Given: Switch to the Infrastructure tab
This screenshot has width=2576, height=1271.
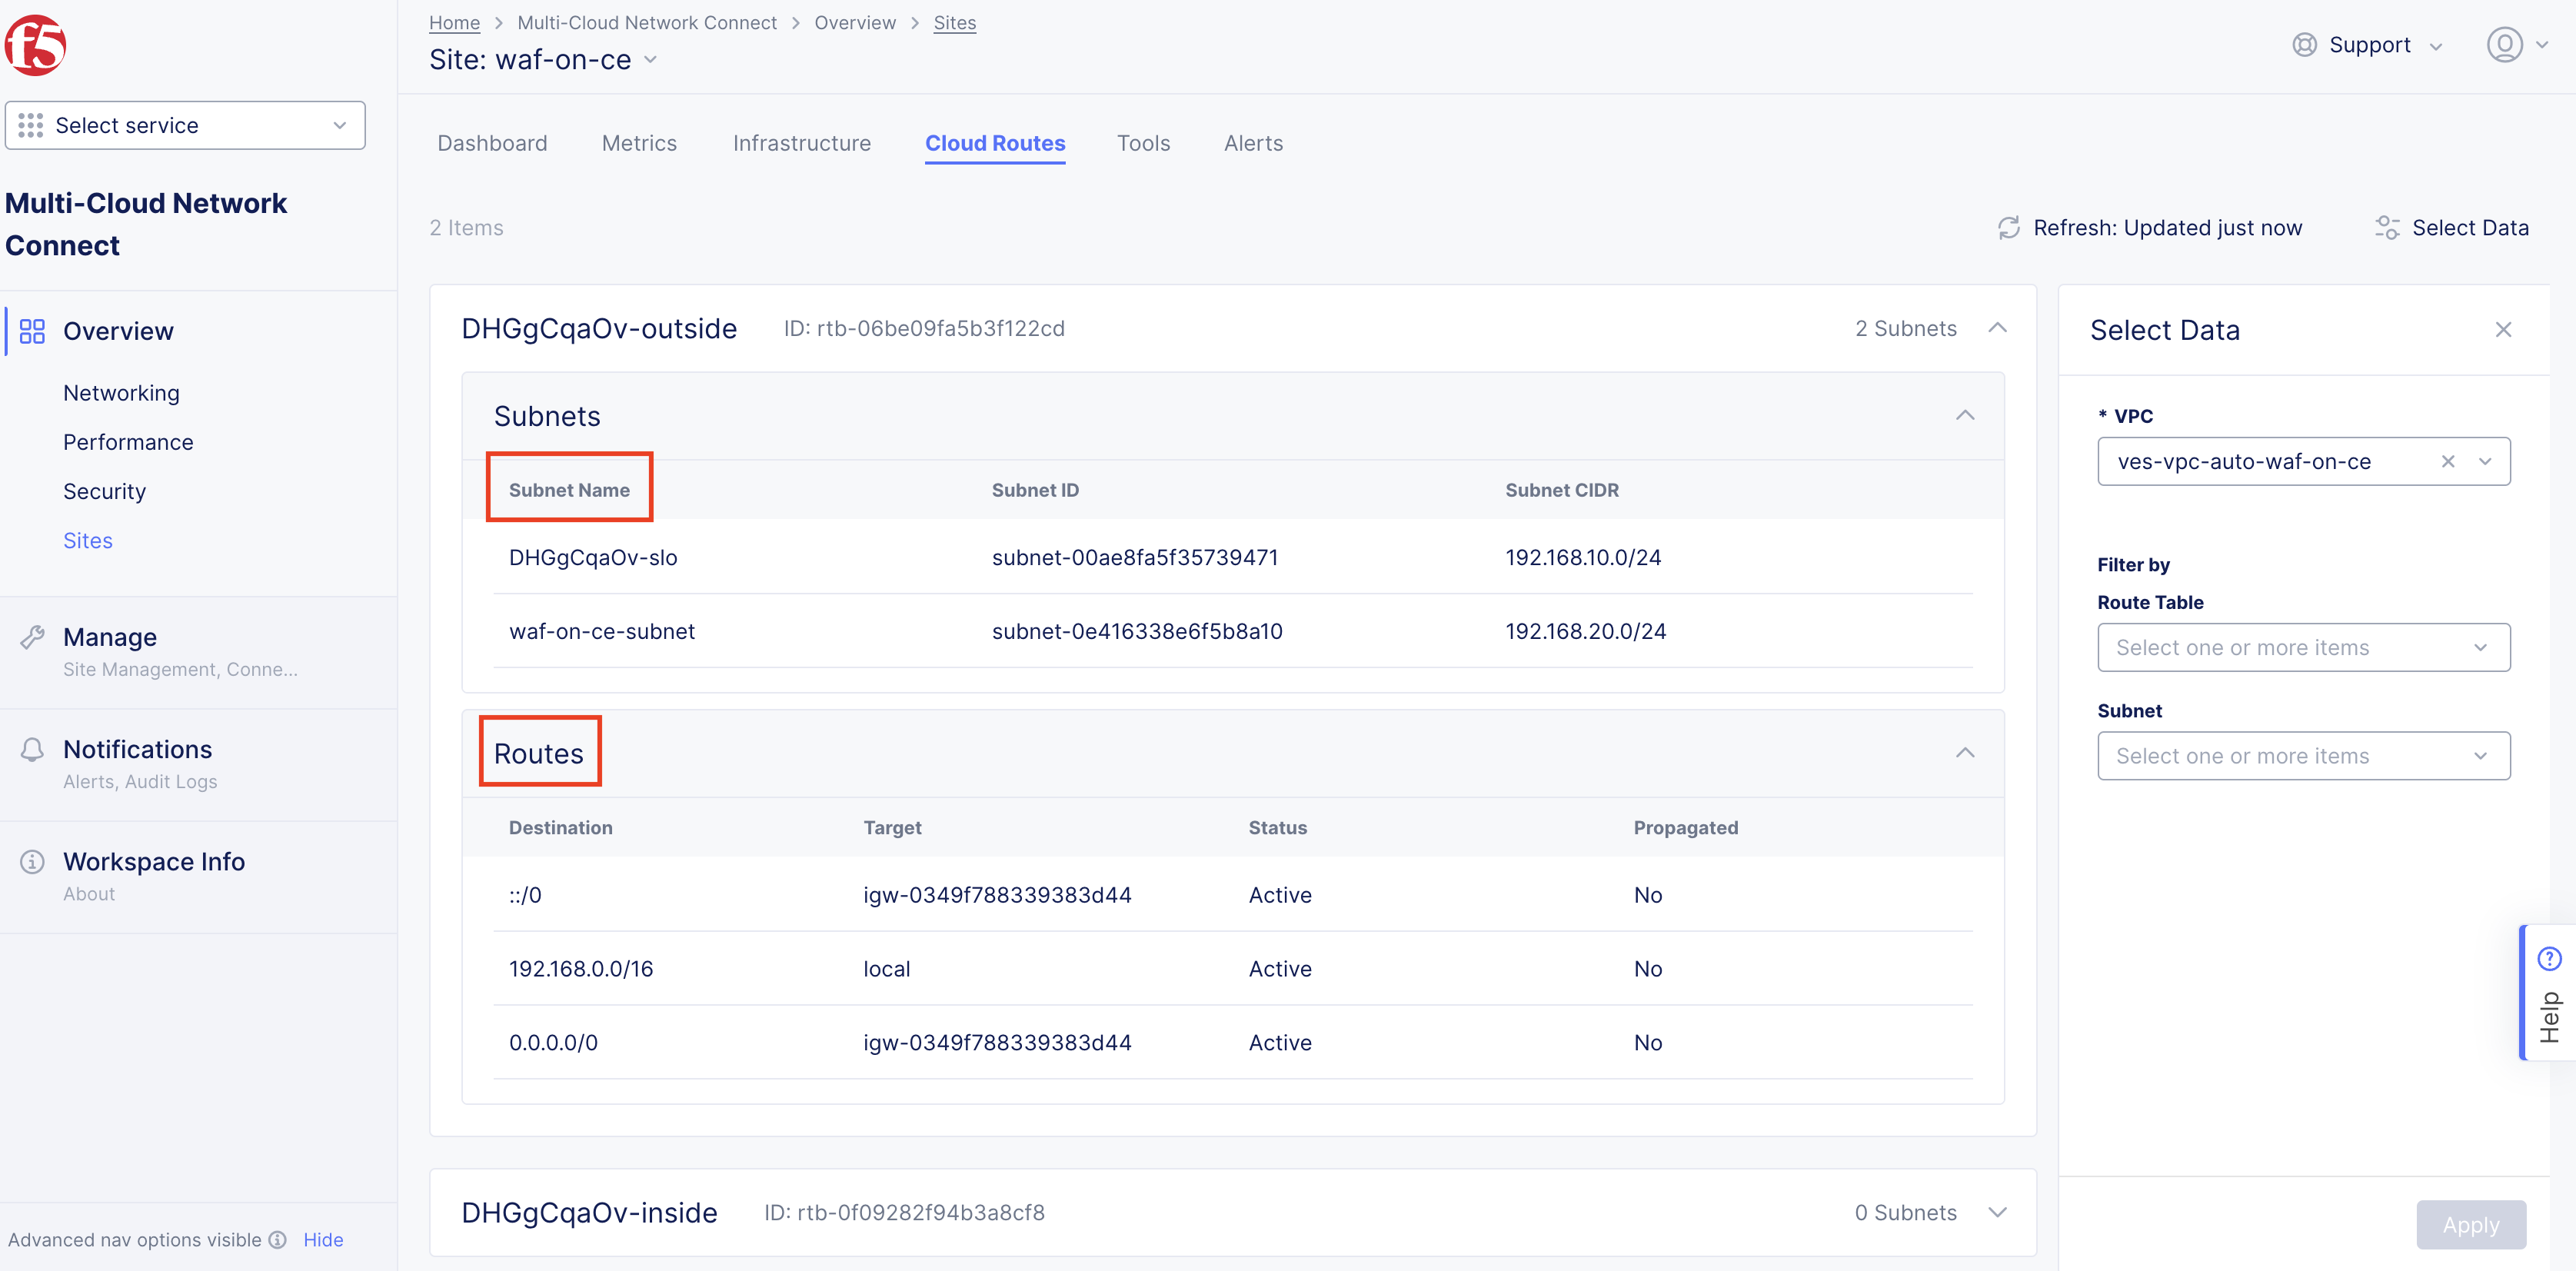Looking at the screenshot, I should pyautogui.click(x=802, y=143).
